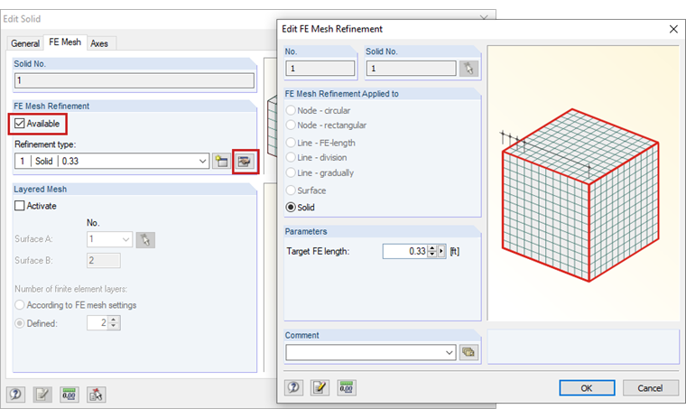Switch to General tab
The width and height of the screenshot is (686, 418).
point(25,43)
